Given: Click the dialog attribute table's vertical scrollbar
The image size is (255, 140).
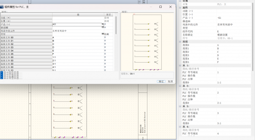Looking at the screenshot, I should [x=116, y=25].
